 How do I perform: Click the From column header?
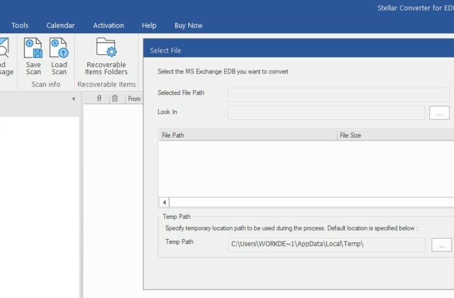(x=134, y=99)
